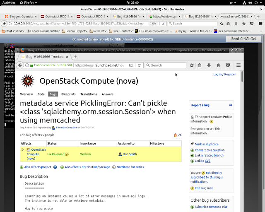Switch to Blogger Openstack tab
The width and height of the screenshot is (265, 212).
(21, 17)
